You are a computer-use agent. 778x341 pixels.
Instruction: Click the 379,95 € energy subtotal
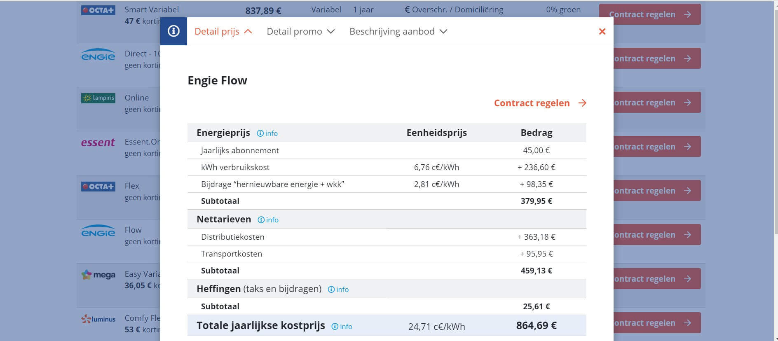click(536, 201)
